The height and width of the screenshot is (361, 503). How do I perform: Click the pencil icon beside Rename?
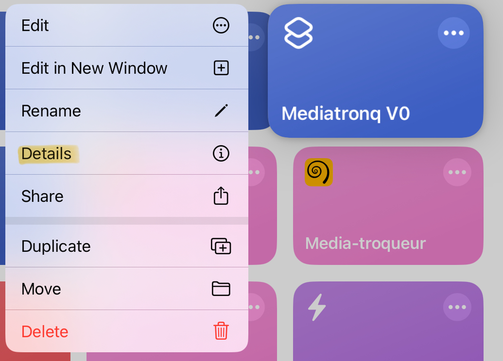(221, 111)
